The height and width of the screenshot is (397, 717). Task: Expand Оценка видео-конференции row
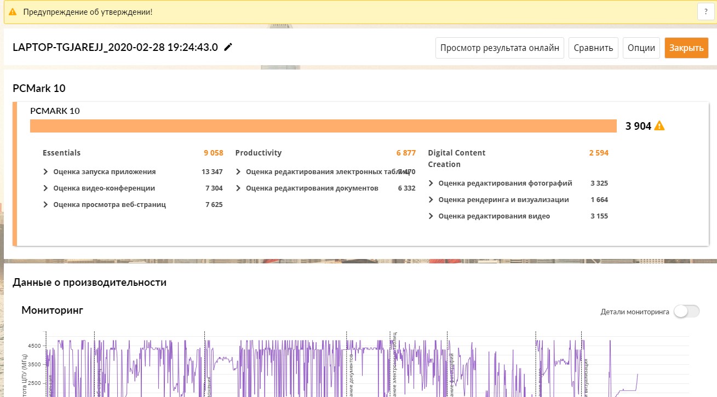(x=46, y=188)
